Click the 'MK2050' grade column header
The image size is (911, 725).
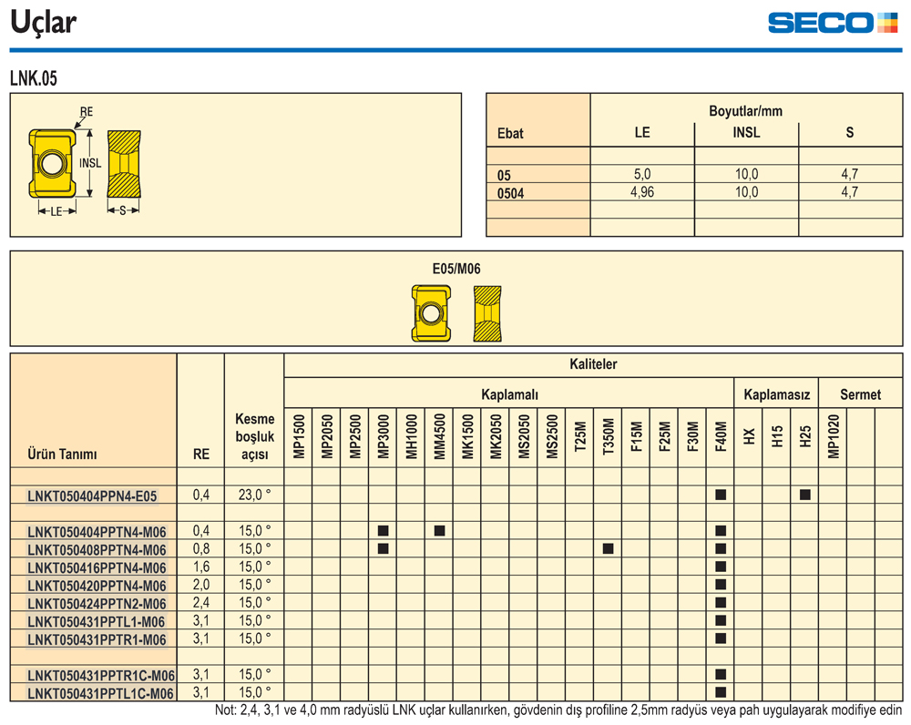click(x=496, y=436)
